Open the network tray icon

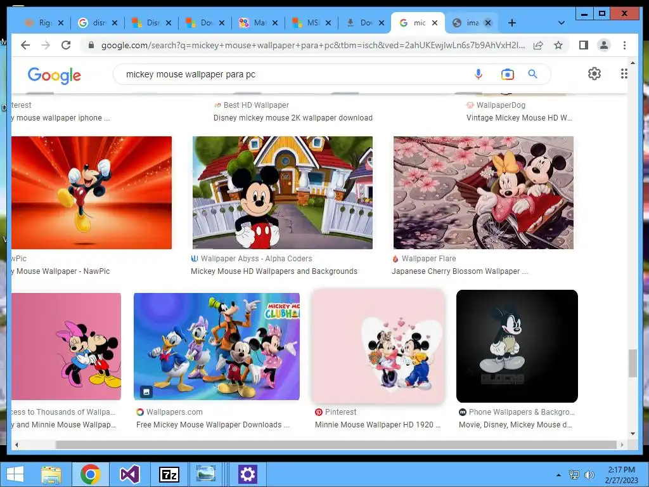[x=574, y=475]
